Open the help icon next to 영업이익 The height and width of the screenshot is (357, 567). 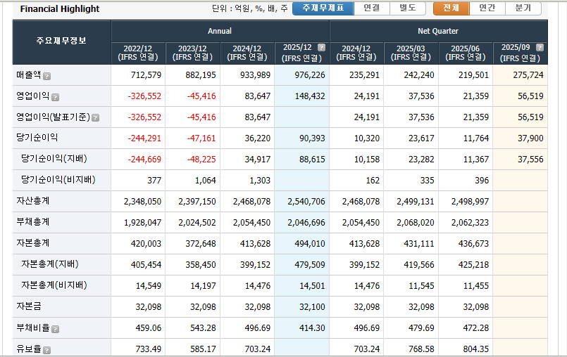coord(55,97)
